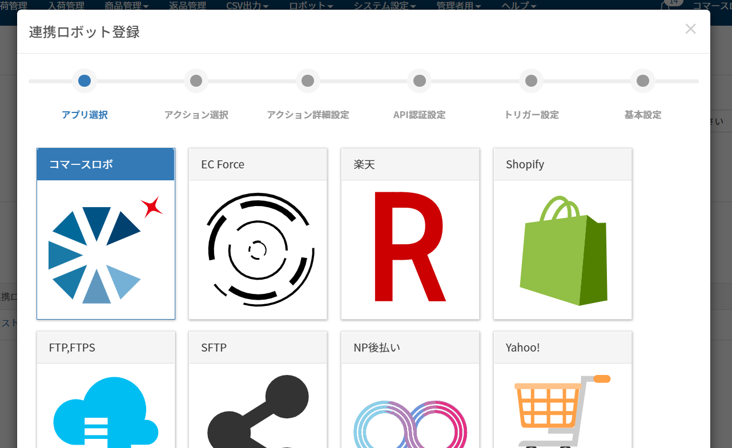Choose the Yahoo! shopping cart icon
The image size is (732, 448).
pyautogui.click(x=562, y=411)
